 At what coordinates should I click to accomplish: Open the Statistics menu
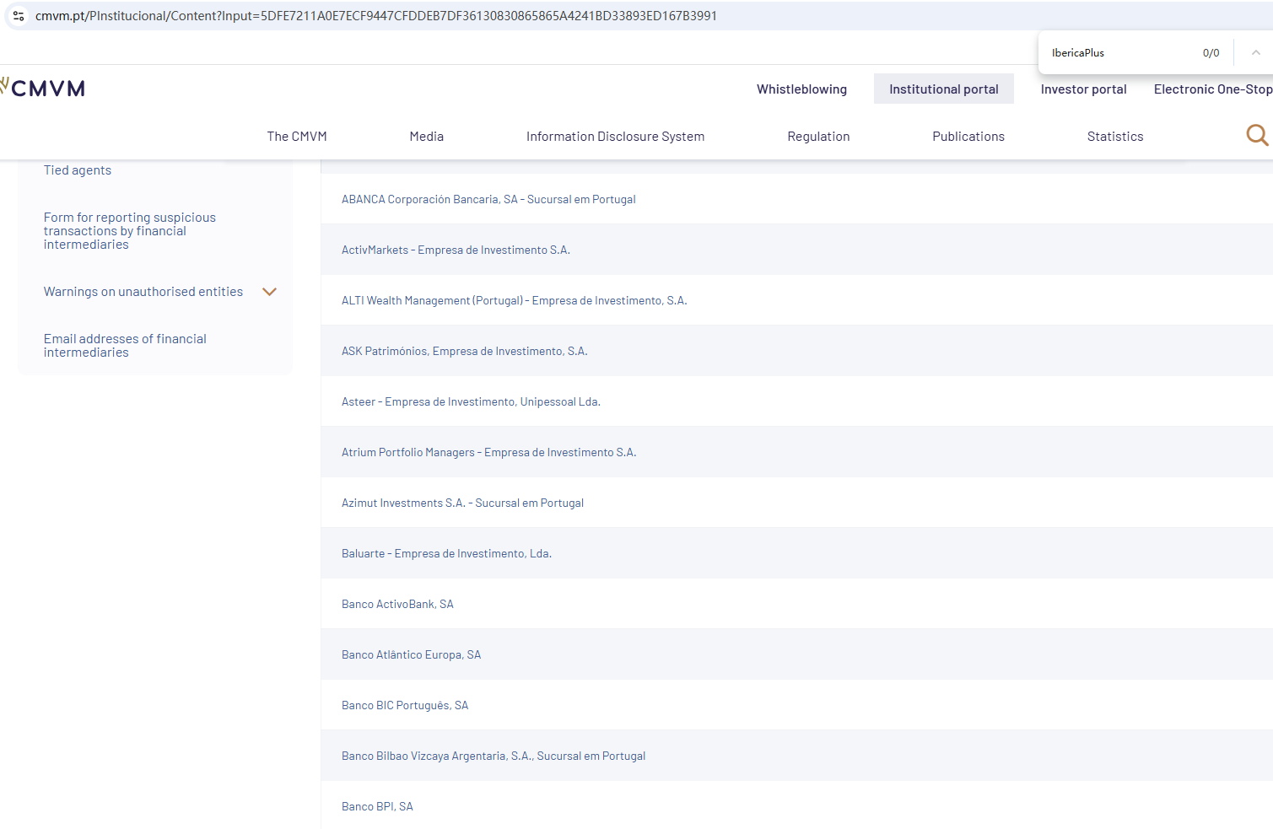pyautogui.click(x=1114, y=137)
